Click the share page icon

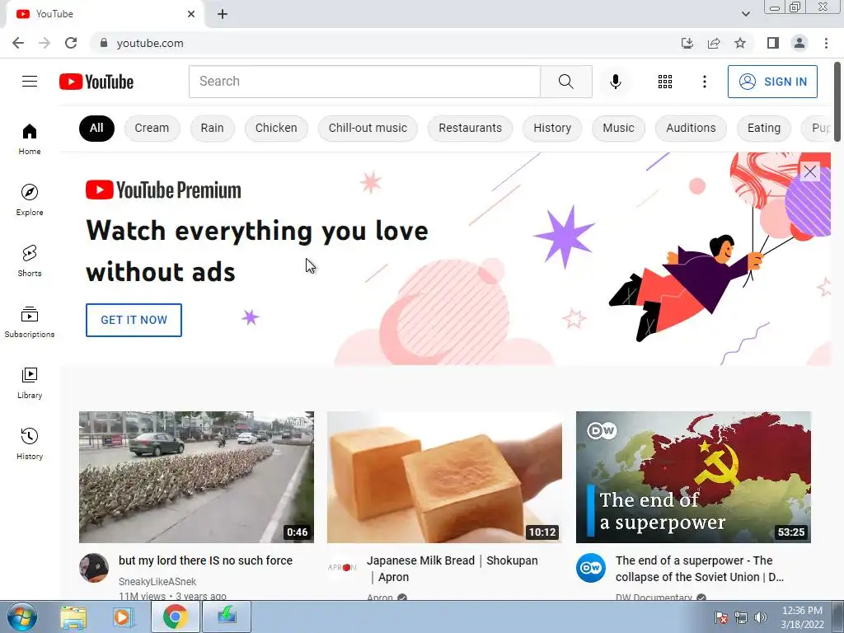pyautogui.click(x=714, y=43)
